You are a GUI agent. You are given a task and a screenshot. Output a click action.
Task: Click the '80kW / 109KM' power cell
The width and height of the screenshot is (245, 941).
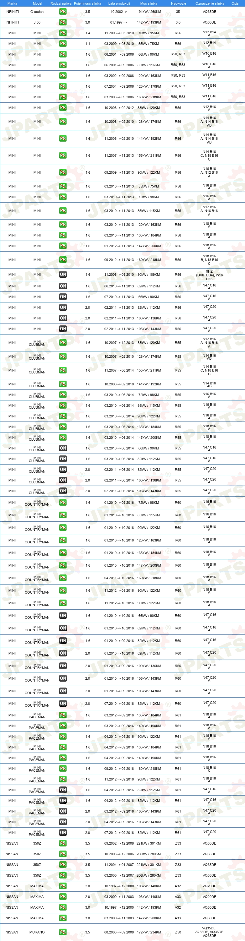coord(149,275)
